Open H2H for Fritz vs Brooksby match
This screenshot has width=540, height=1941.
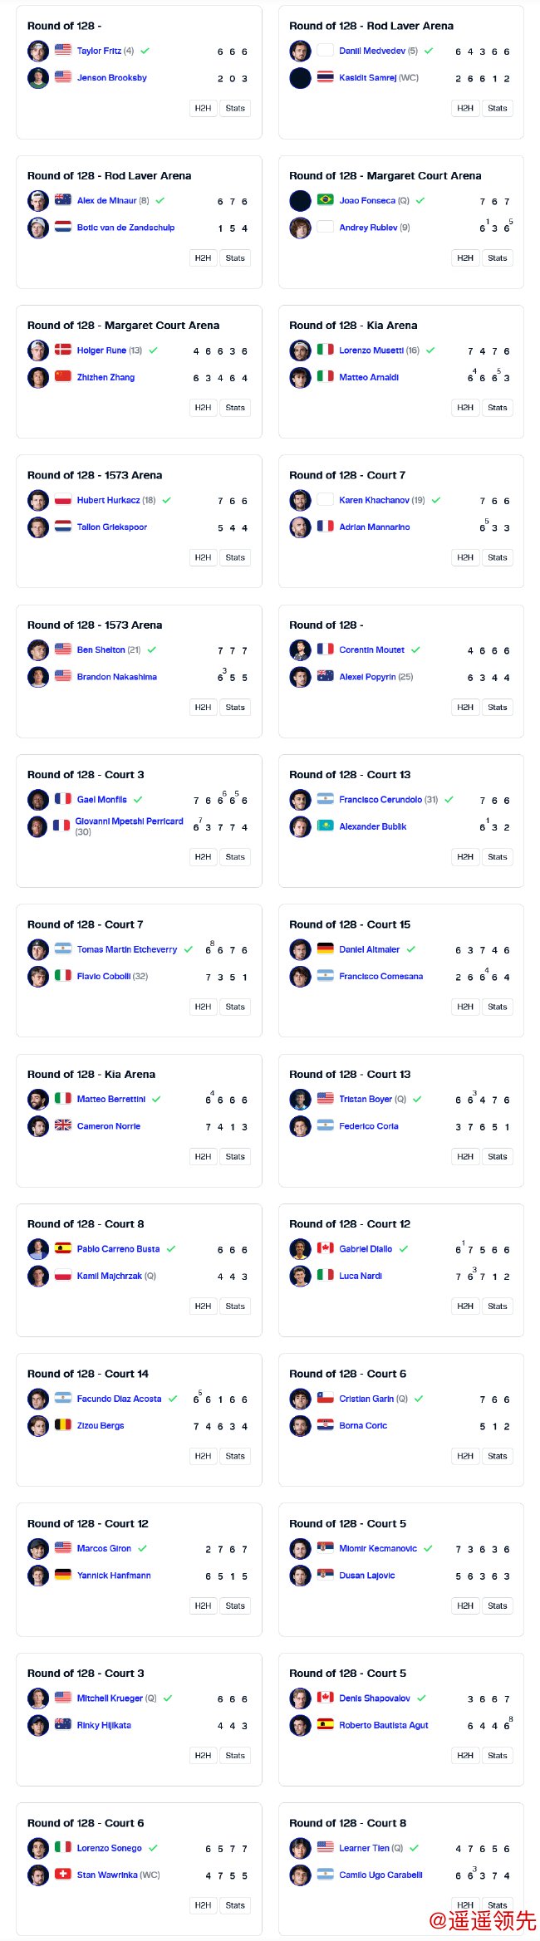(x=203, y=108)
